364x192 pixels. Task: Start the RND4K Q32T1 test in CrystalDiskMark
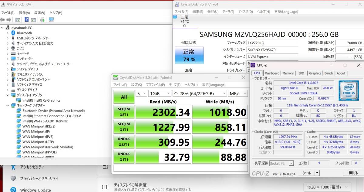pyautogui.click(x=124, y=142)
